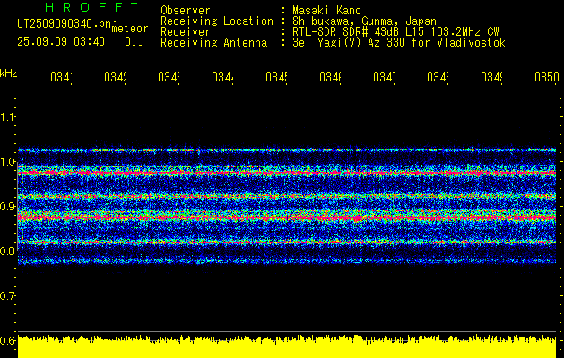Click the Receiving Location label

[x=217, y=21]
